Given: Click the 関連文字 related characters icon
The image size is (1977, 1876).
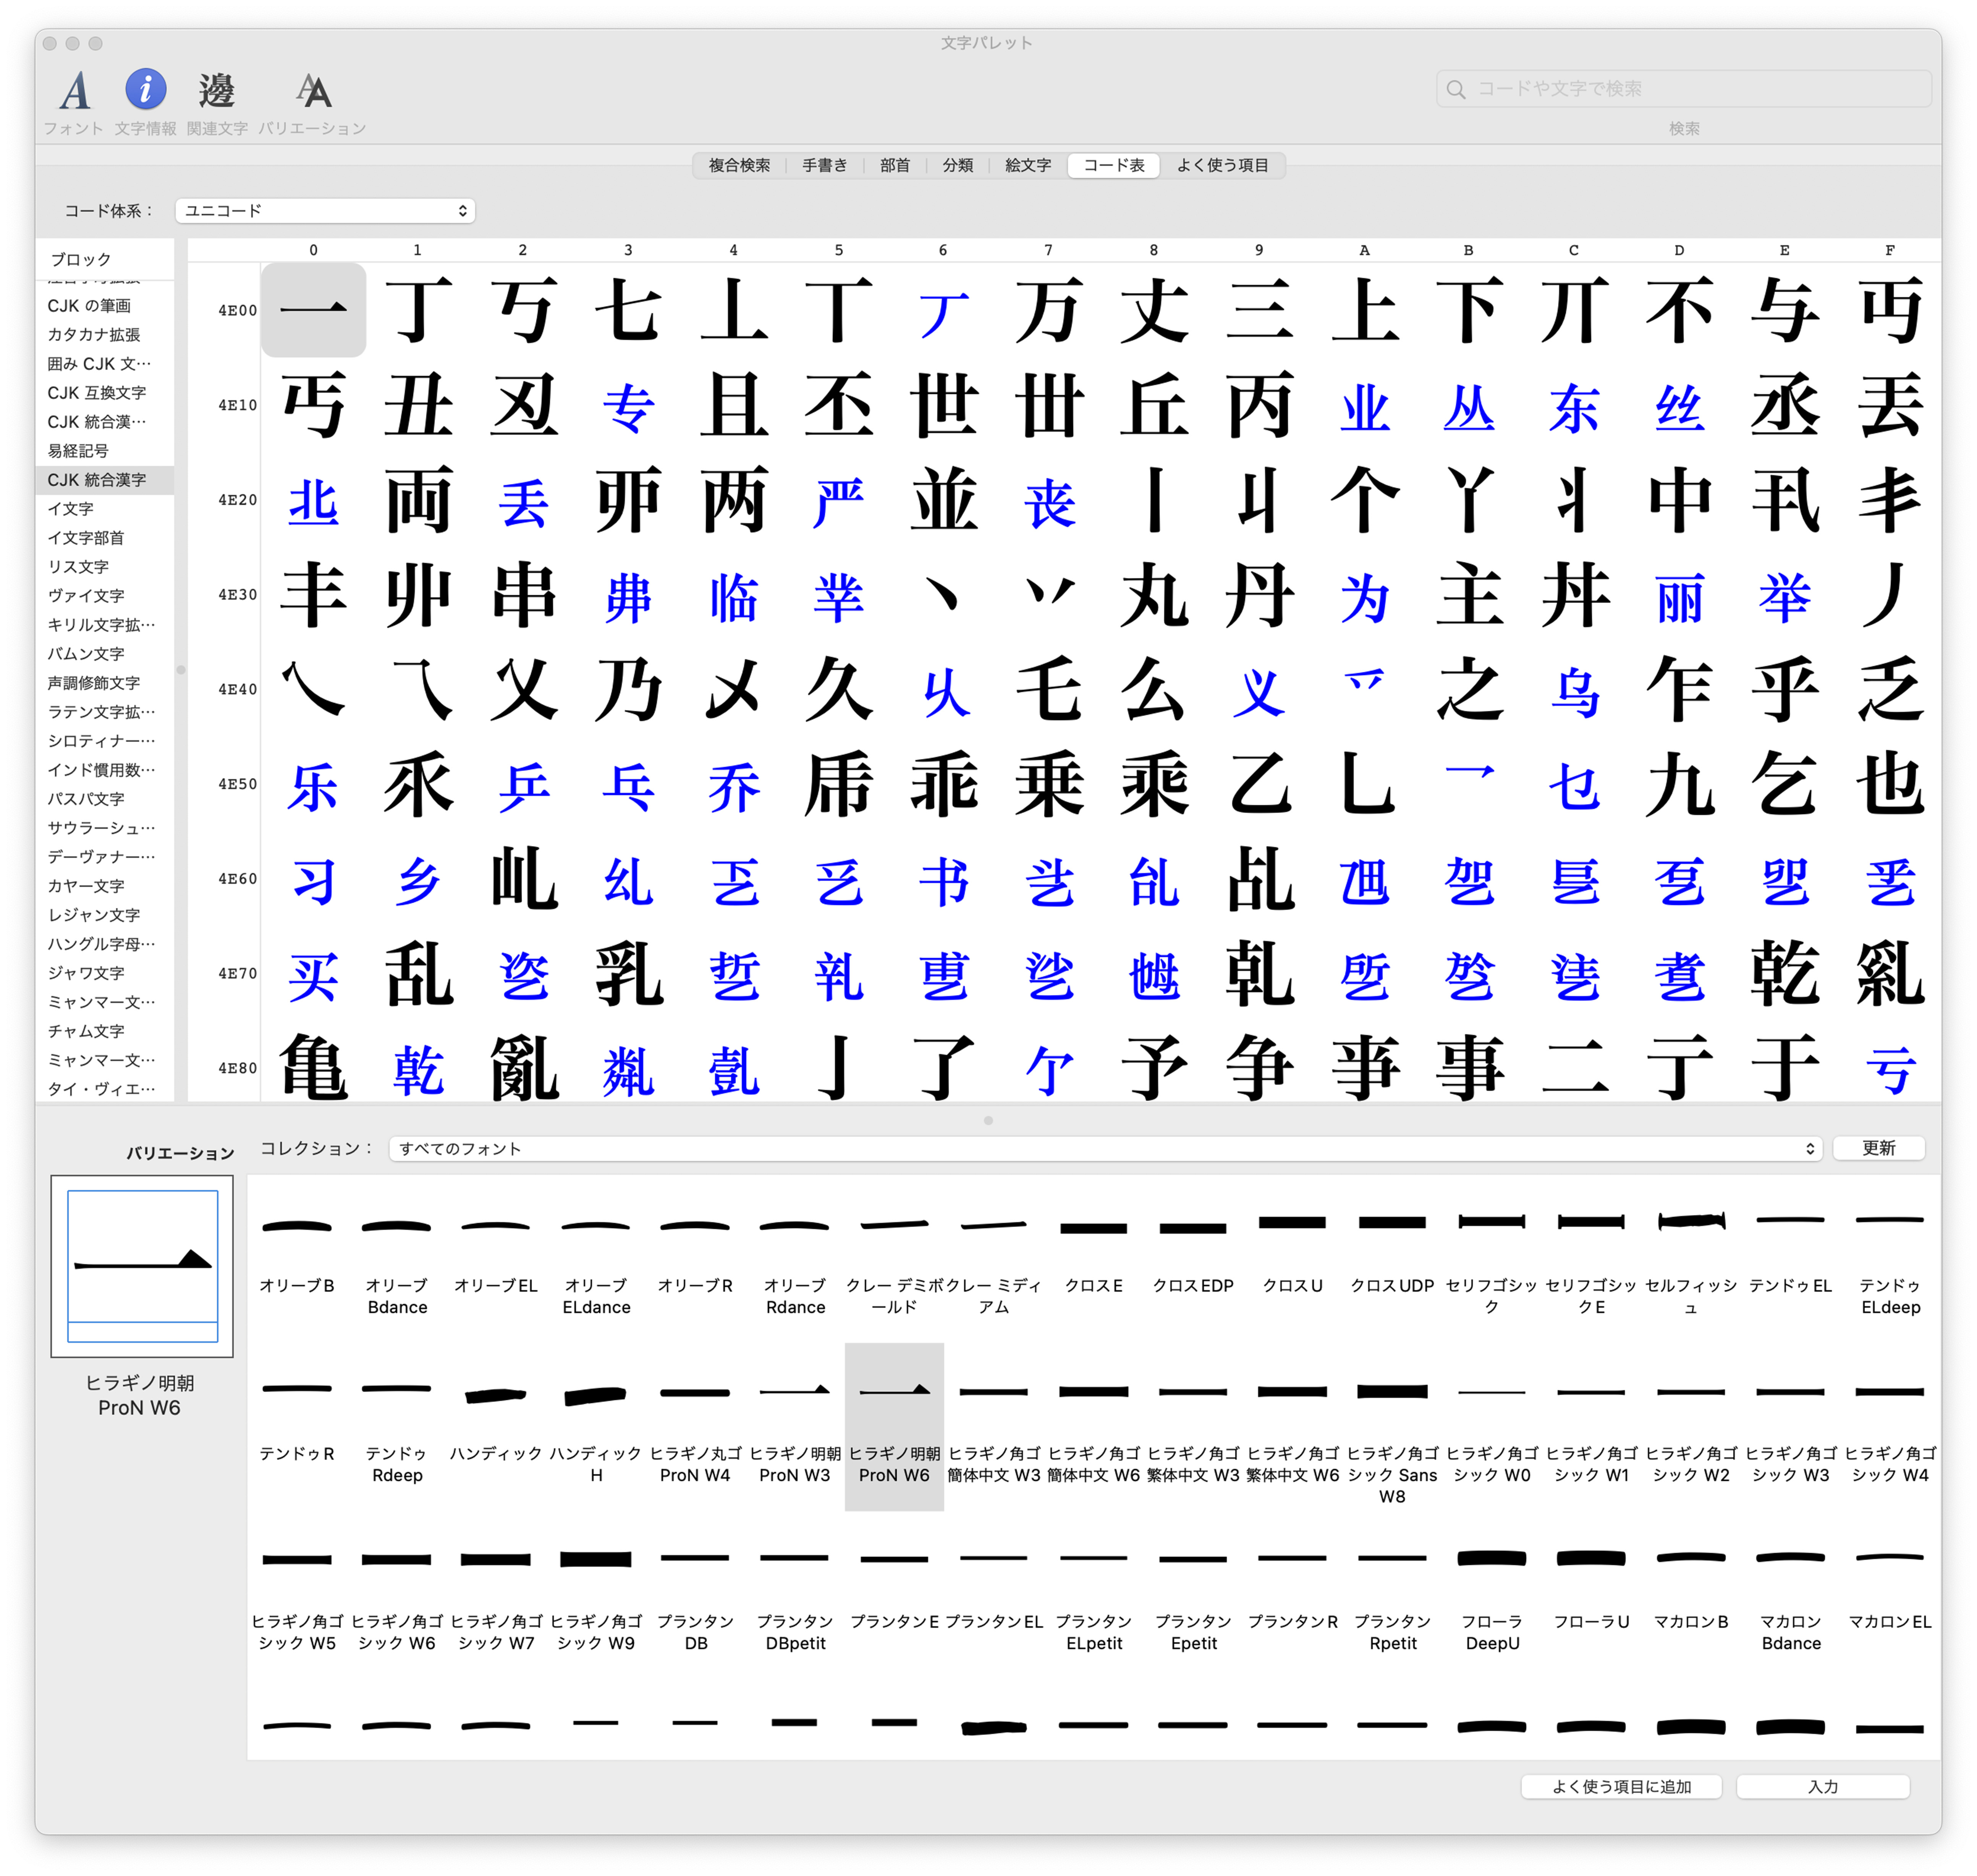Looking at the screenshot, I should [216, 91].
